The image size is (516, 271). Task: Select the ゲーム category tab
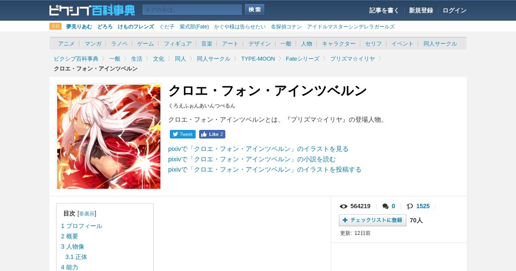click(145, 43)
